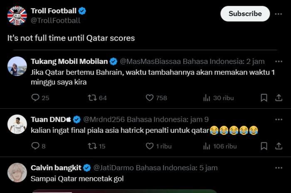Open more menu on Tukang Mobil Mobilan's tweet

pos(279,61)
